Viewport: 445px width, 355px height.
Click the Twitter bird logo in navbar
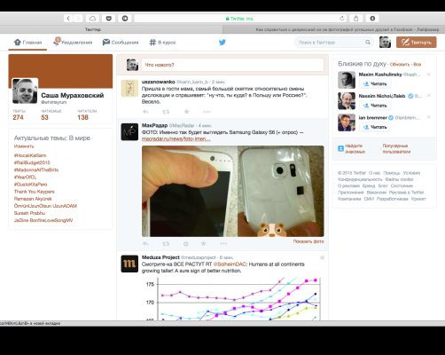222,43
